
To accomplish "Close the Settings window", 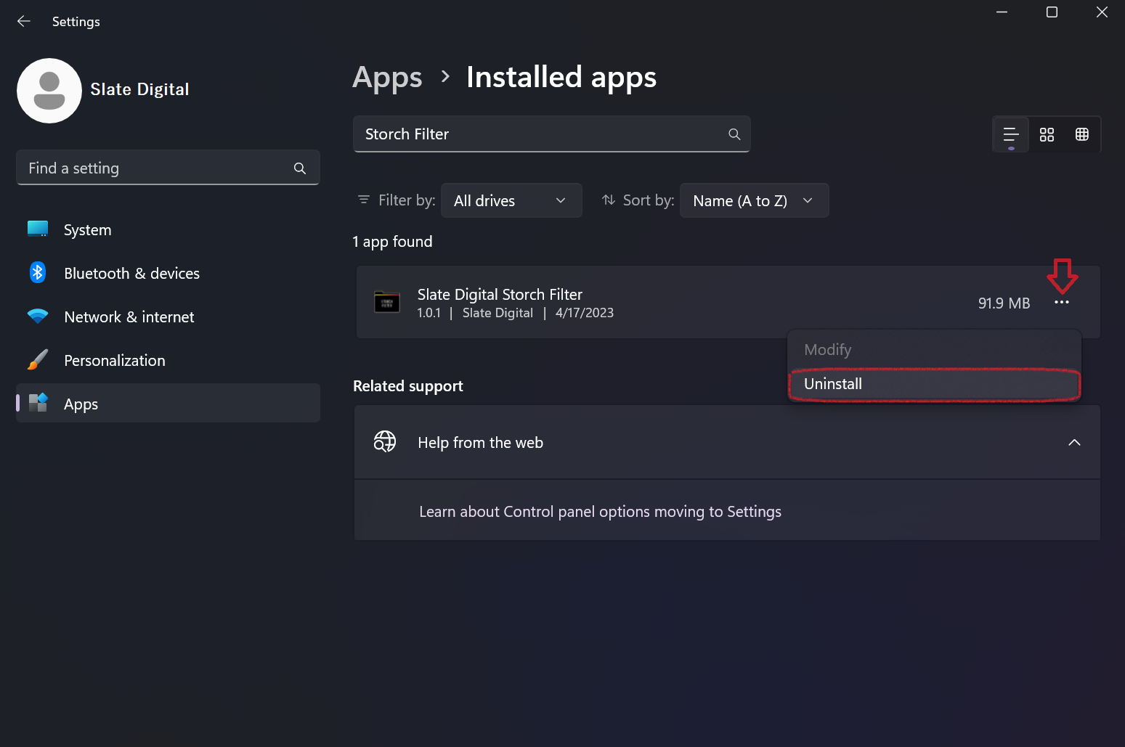I will point(1102,12).
